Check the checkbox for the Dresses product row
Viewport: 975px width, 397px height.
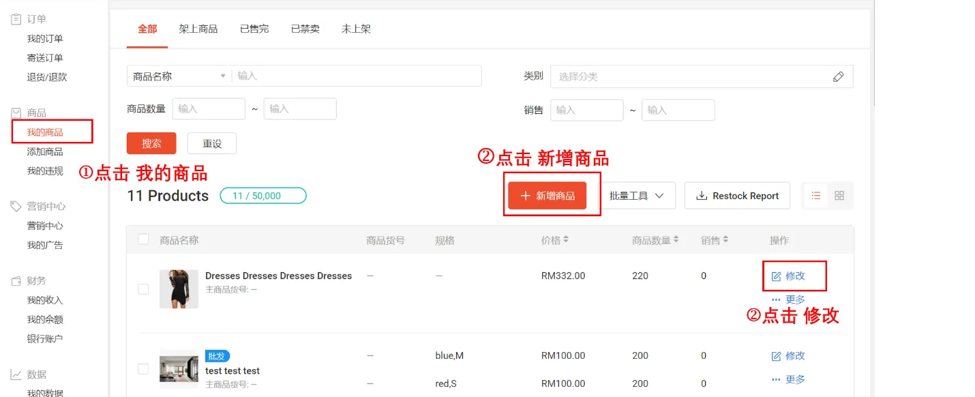click(x=142, y=289)
